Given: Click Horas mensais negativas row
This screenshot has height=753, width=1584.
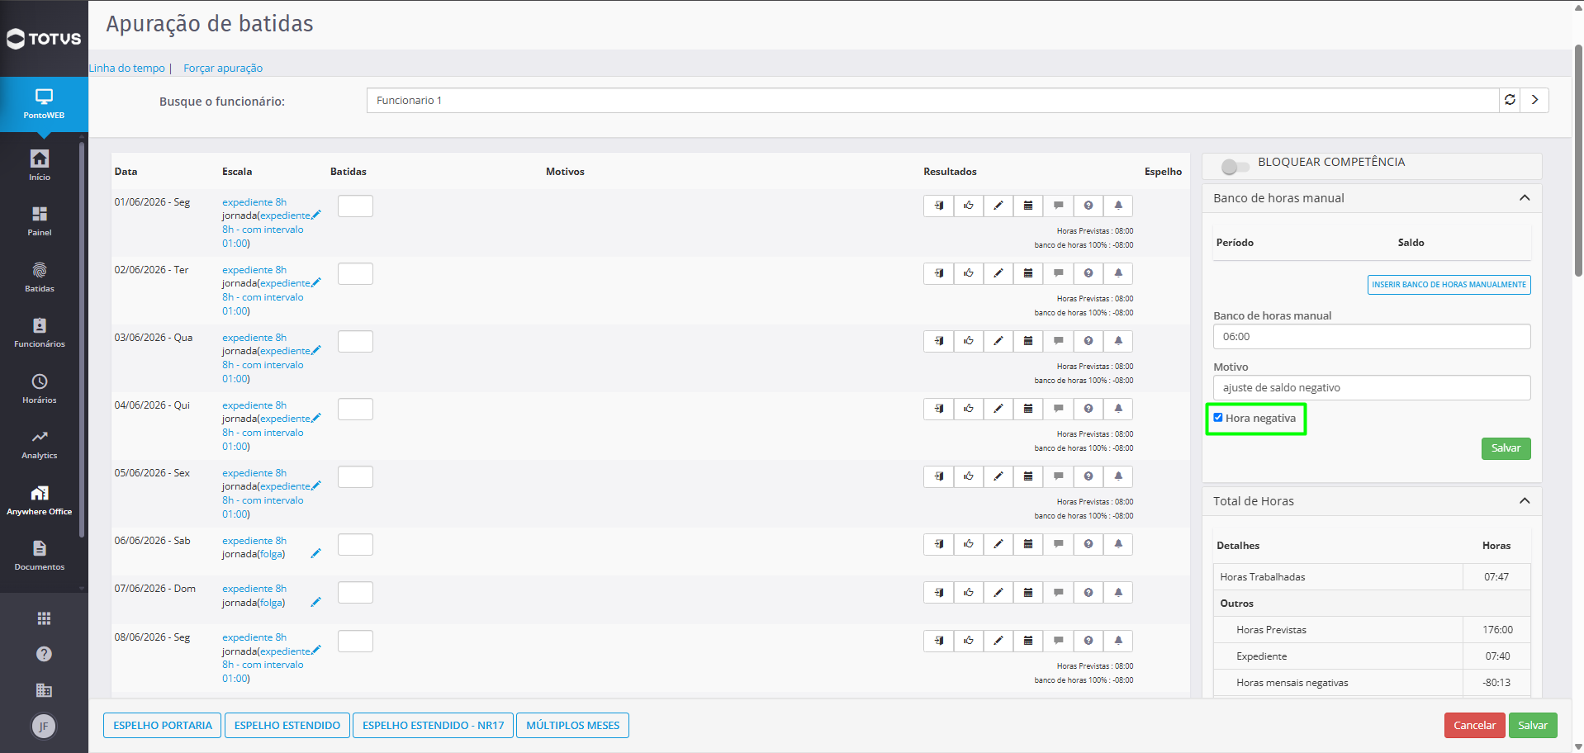Looking at the screenshot, I should (x=1371, y=683).
